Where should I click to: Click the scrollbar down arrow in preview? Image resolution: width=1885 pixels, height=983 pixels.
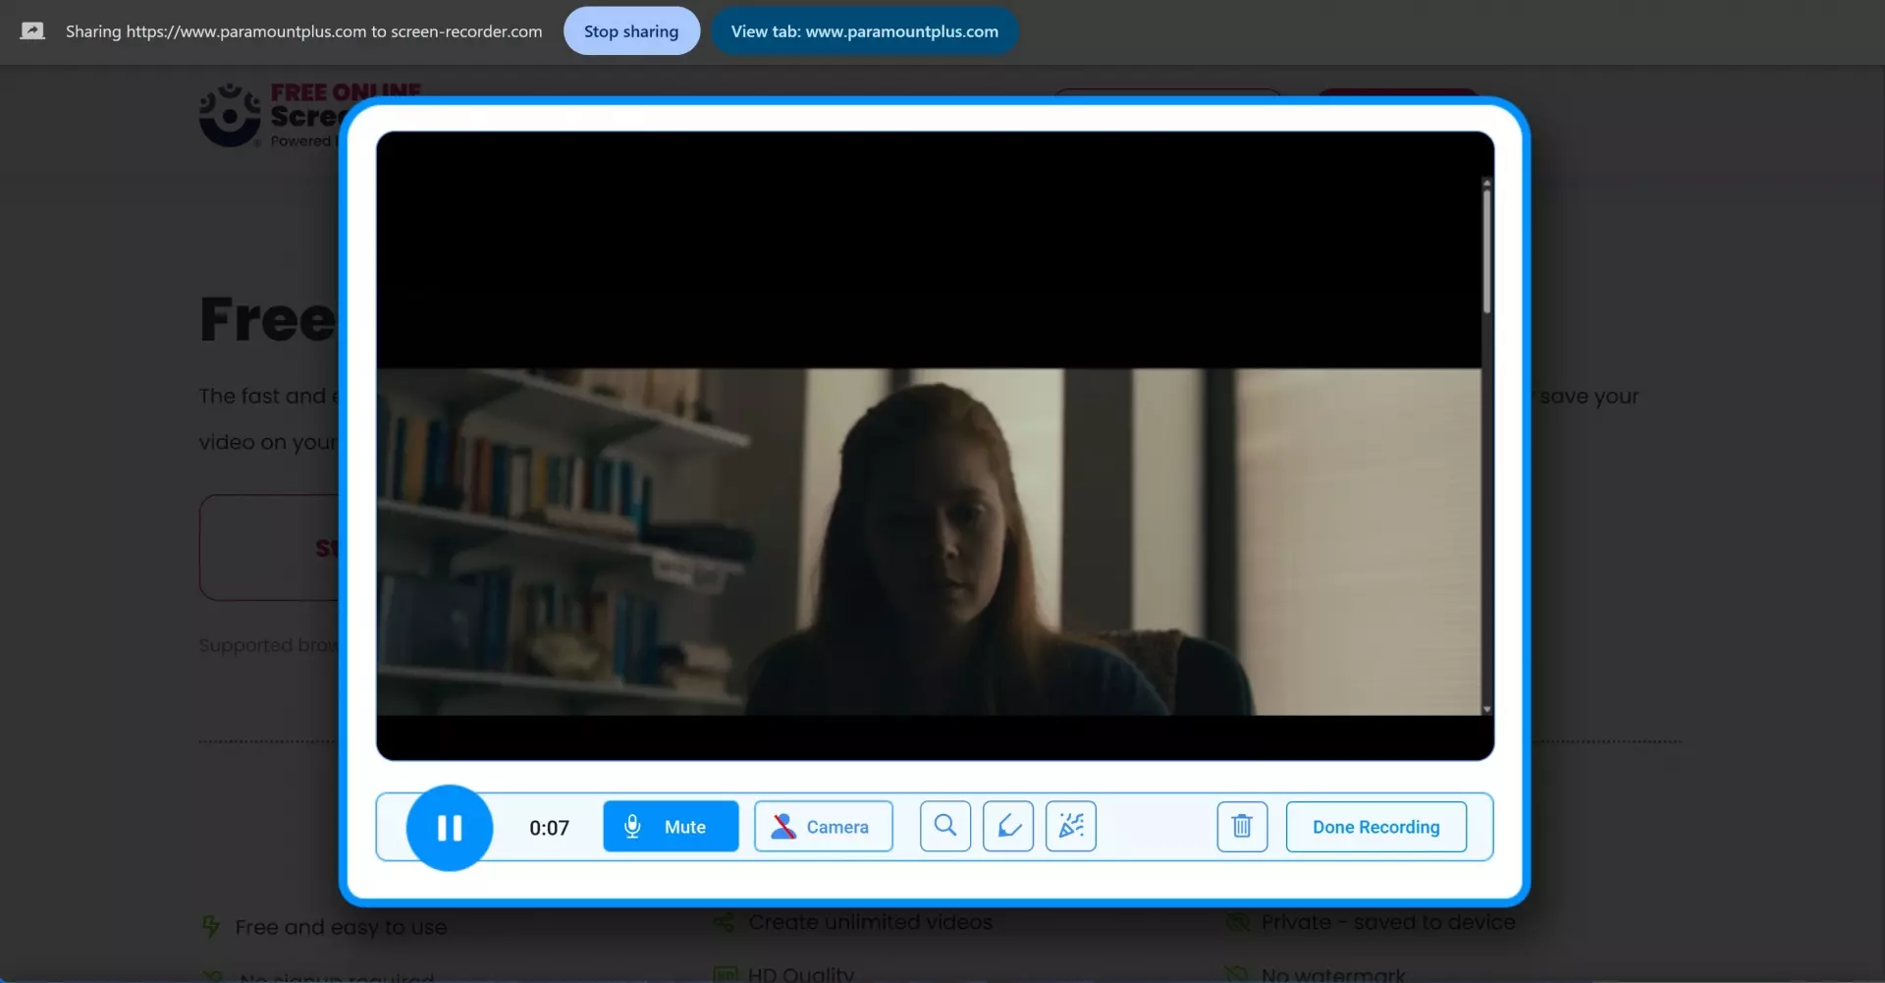1486,709
